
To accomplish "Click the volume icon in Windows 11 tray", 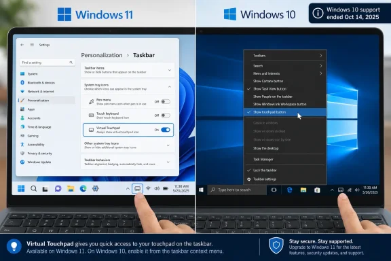I will (157, 188).
